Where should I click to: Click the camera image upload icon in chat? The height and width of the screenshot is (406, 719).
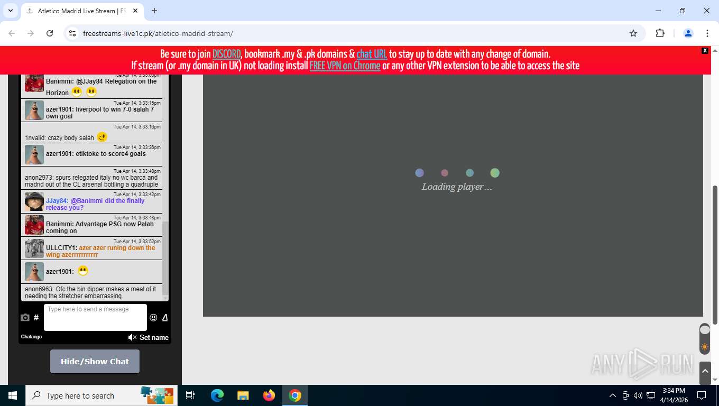click(x=25, y=318)
